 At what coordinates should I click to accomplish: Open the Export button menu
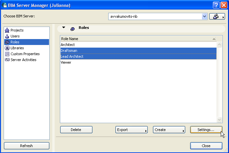point(131,130)
